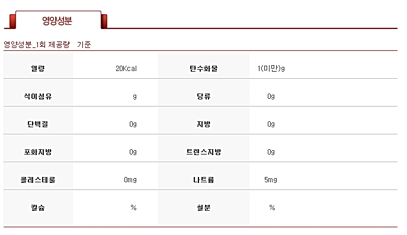This screenshot has height=235, width=407.
Task: Click the 영양성분_1회 제공량 기준 heading
Action: (47, 44)
